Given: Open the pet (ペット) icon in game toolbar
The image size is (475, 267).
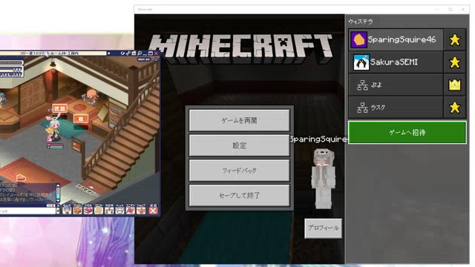Looking at the screenshot, I should tap(119, 210).
